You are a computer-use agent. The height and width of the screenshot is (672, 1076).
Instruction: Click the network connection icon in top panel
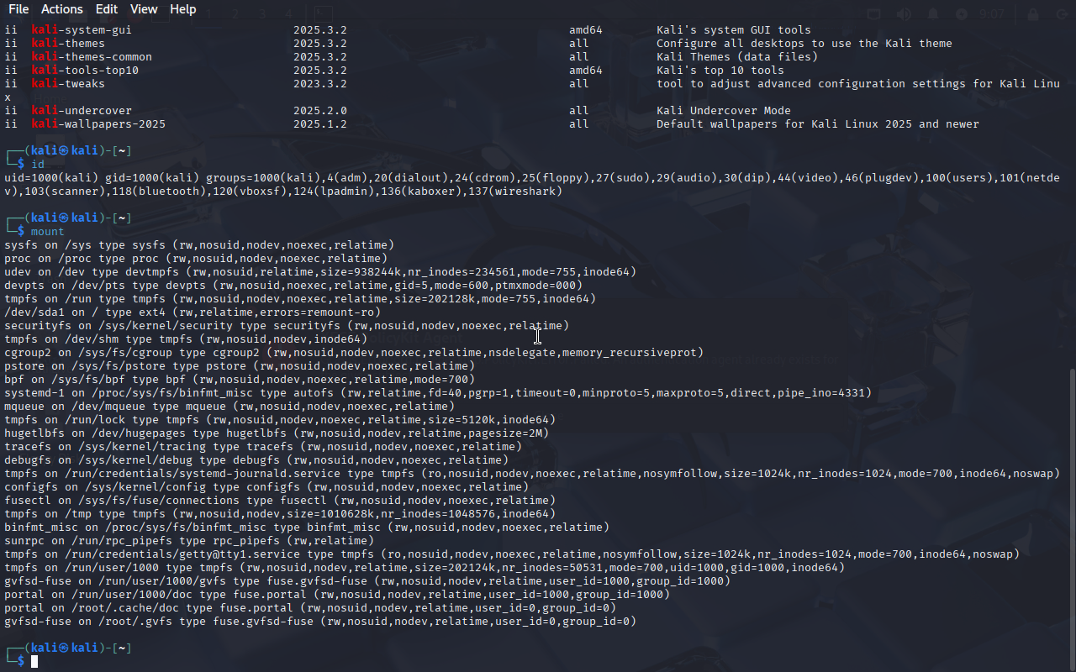[874, 14]
